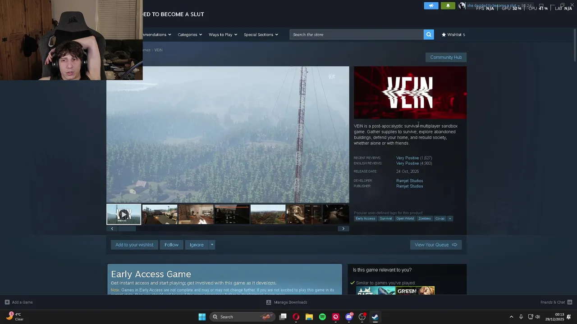The image size is (577, 324).
Task: Open the network tray icon
Action: (530, 317)
